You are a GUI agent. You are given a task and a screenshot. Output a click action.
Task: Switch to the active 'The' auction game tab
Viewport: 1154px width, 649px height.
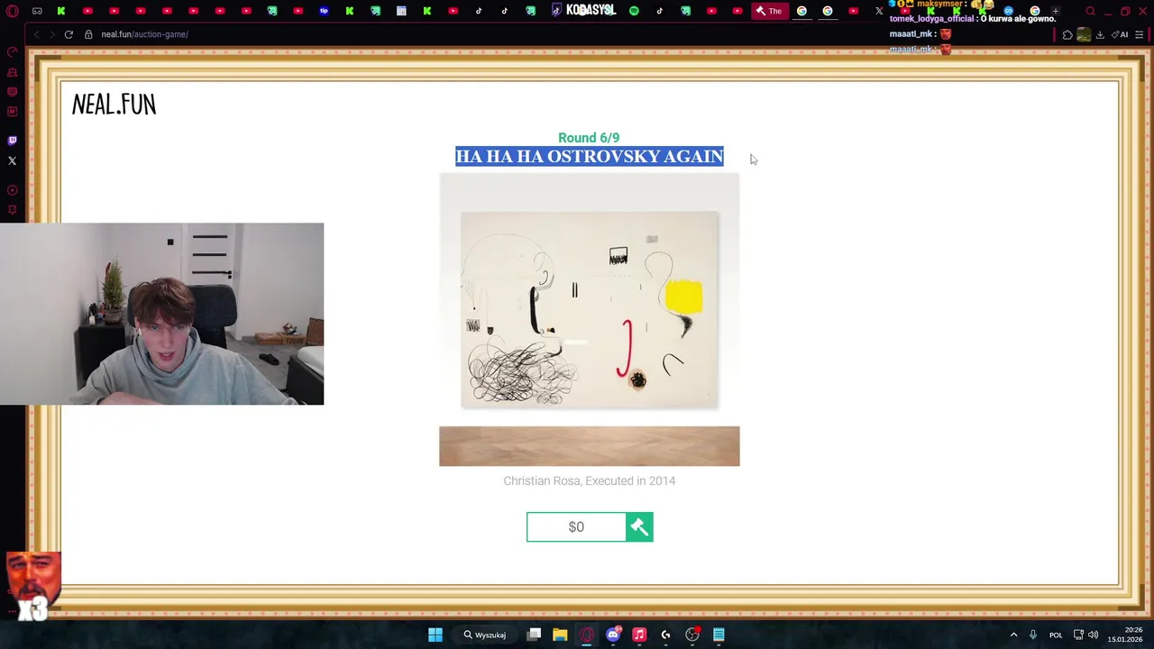769,11
